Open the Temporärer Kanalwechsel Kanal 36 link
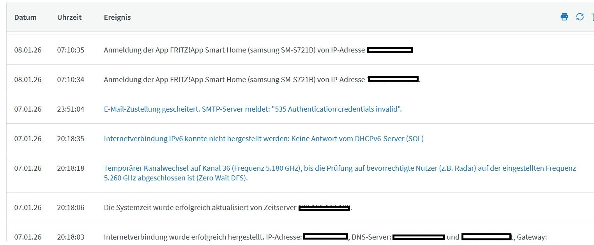This screenshot has width=594, height=245. tap(339, 173)
